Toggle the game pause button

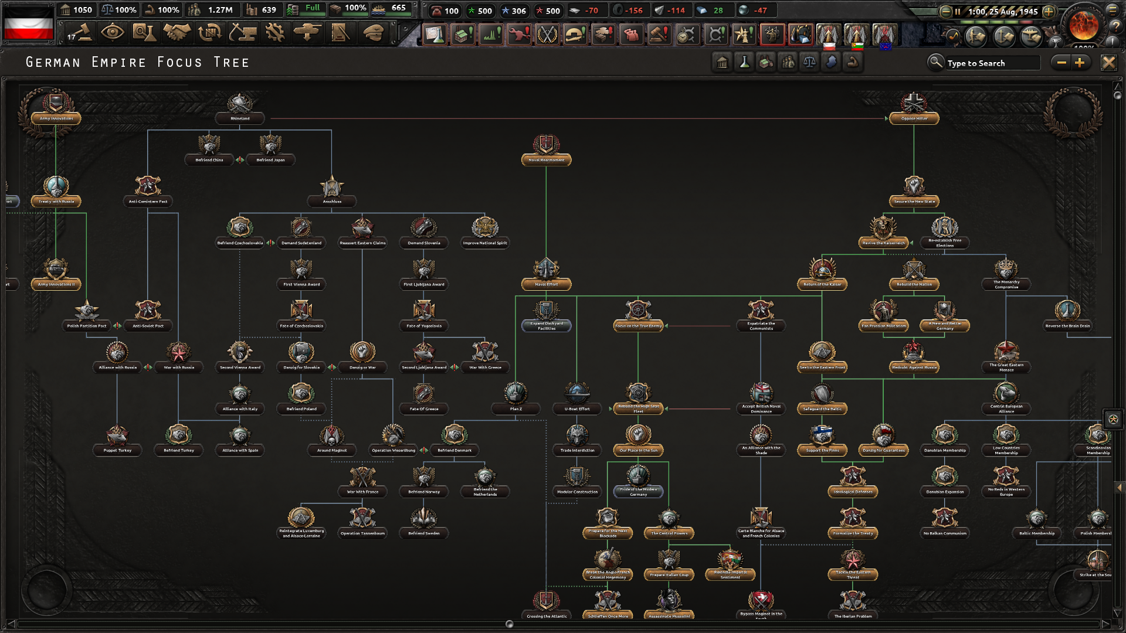coord(957,11)
